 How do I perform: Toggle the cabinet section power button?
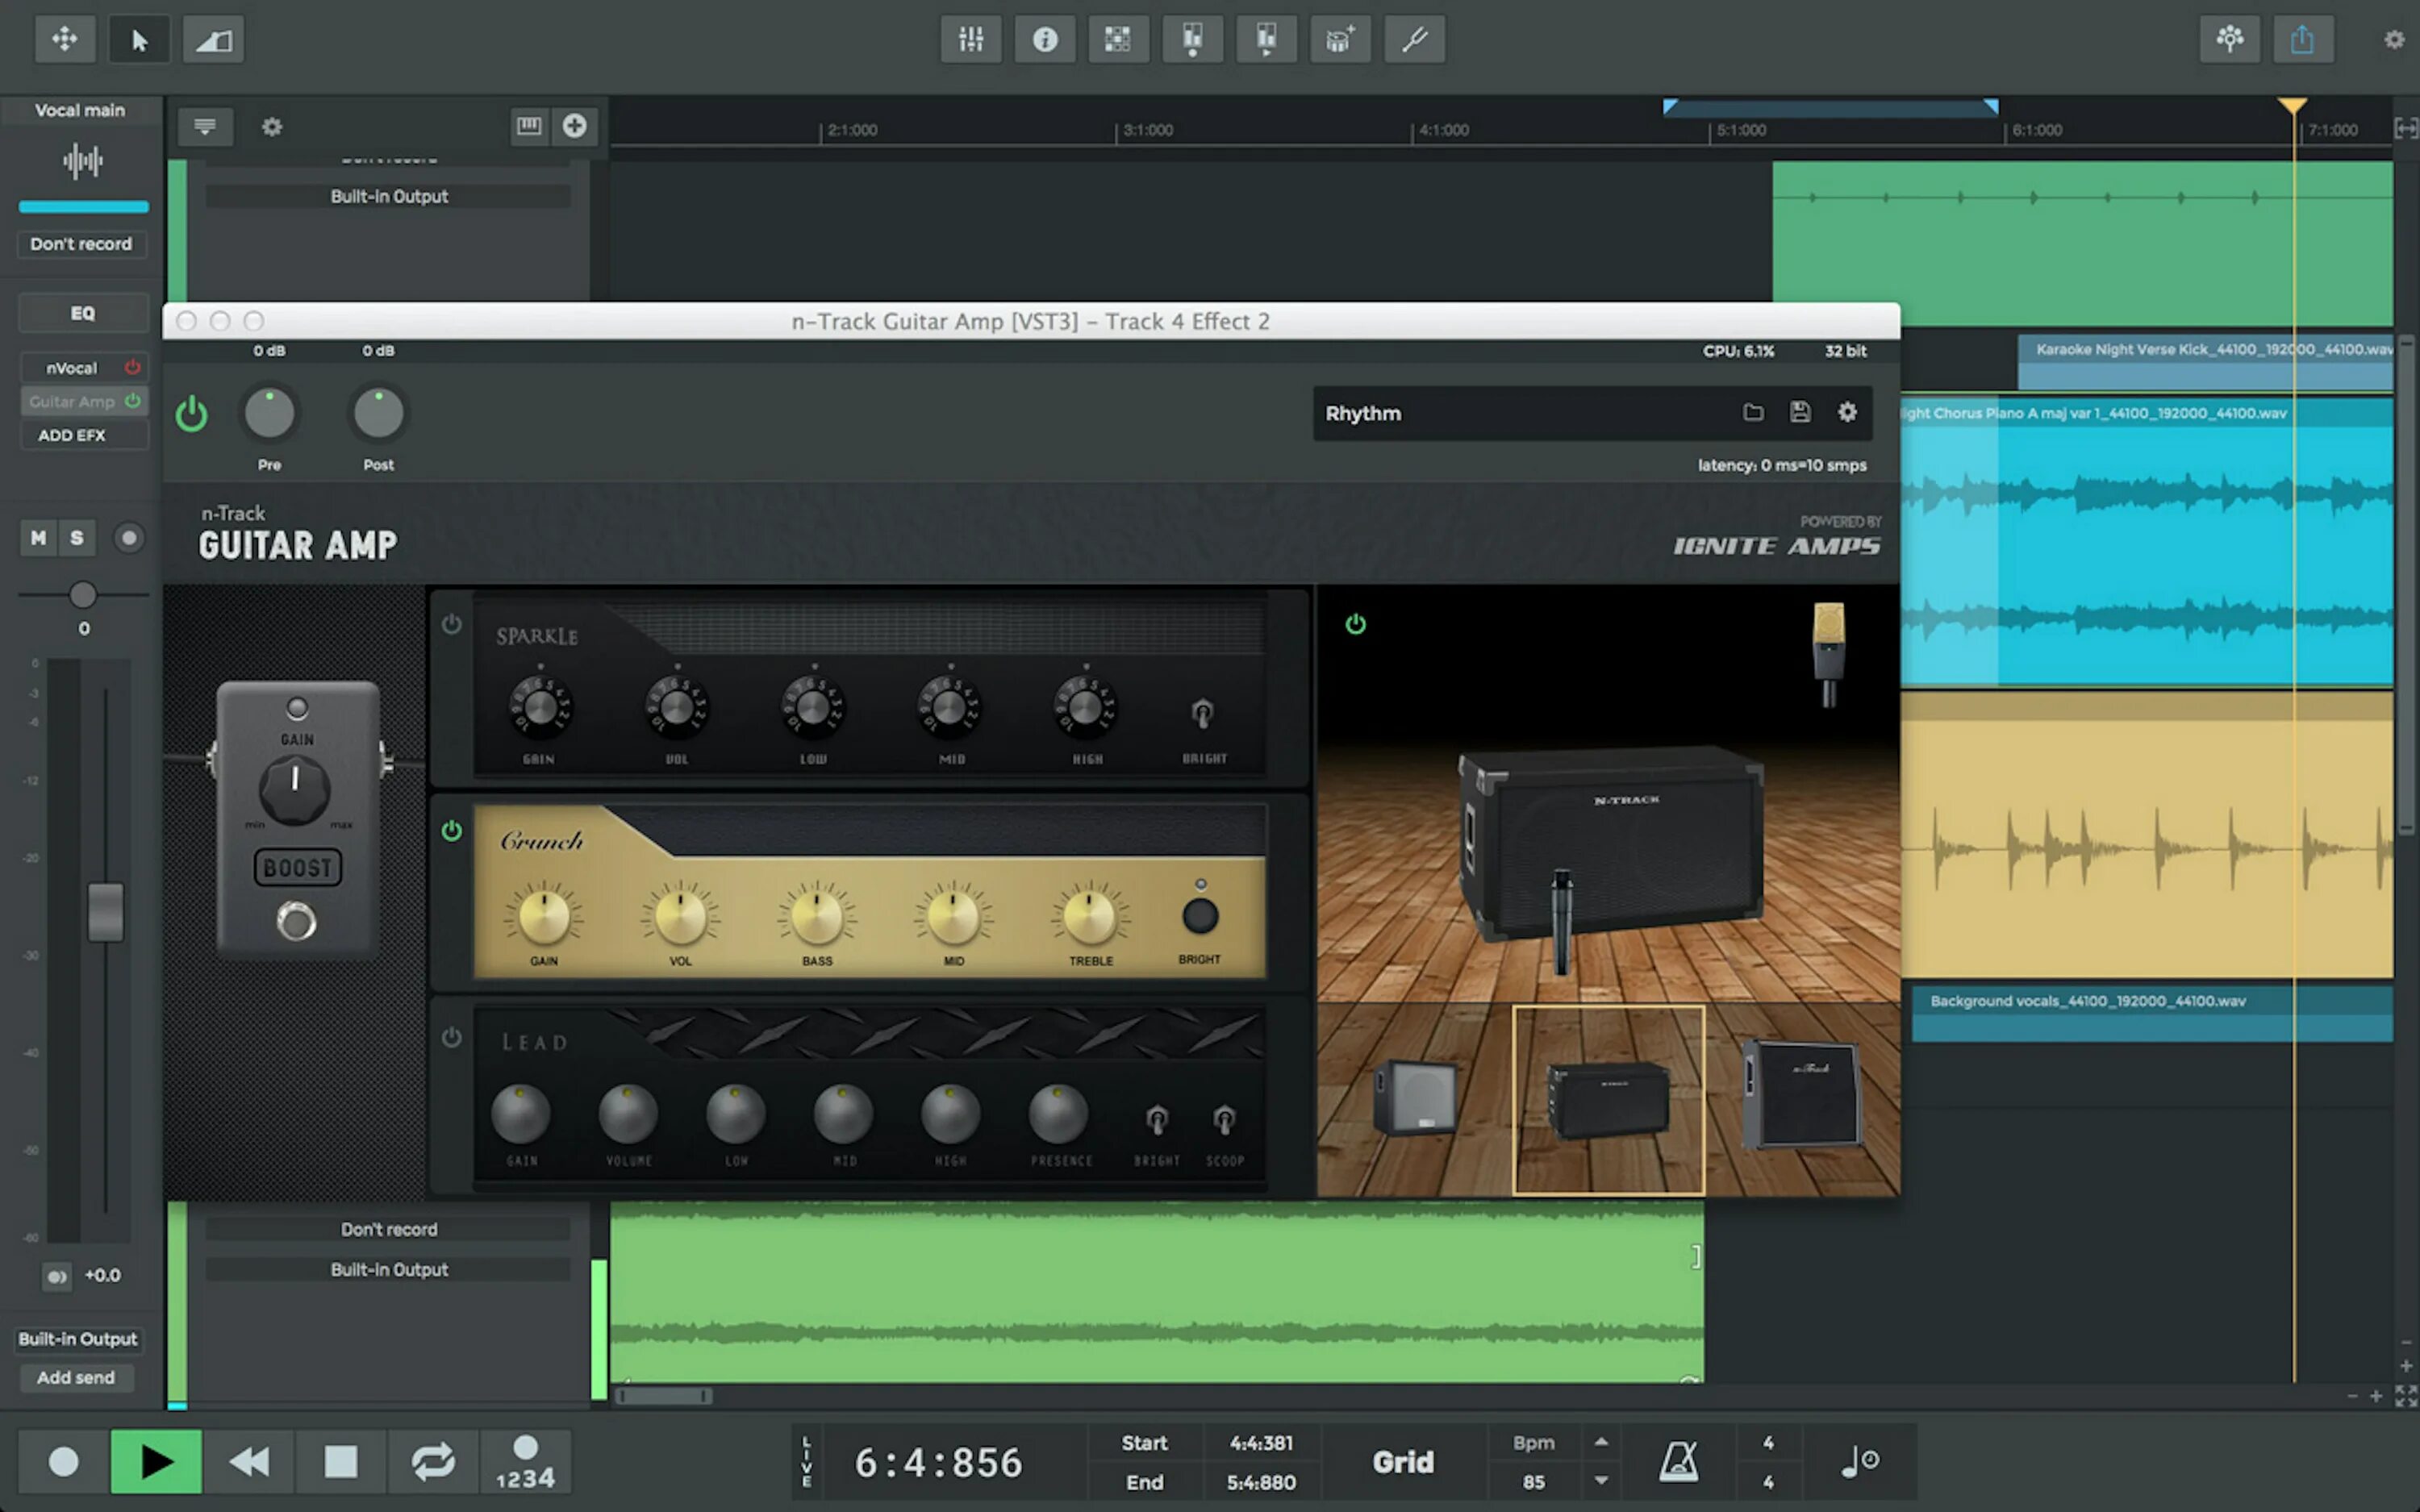click(x=1355, y=624)
